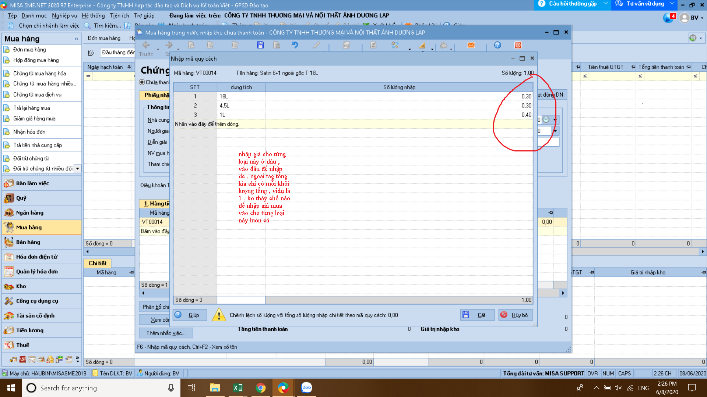Open the Tệp menu
Screen dimensions: 707x397
coord(12,15)
